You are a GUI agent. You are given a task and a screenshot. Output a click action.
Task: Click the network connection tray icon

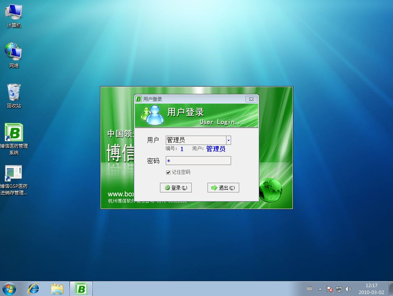[x=339, y=289]
